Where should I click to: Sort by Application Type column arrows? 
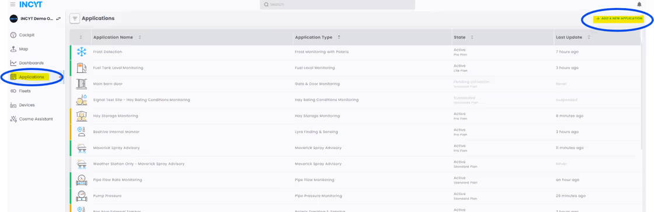(339, 37)
